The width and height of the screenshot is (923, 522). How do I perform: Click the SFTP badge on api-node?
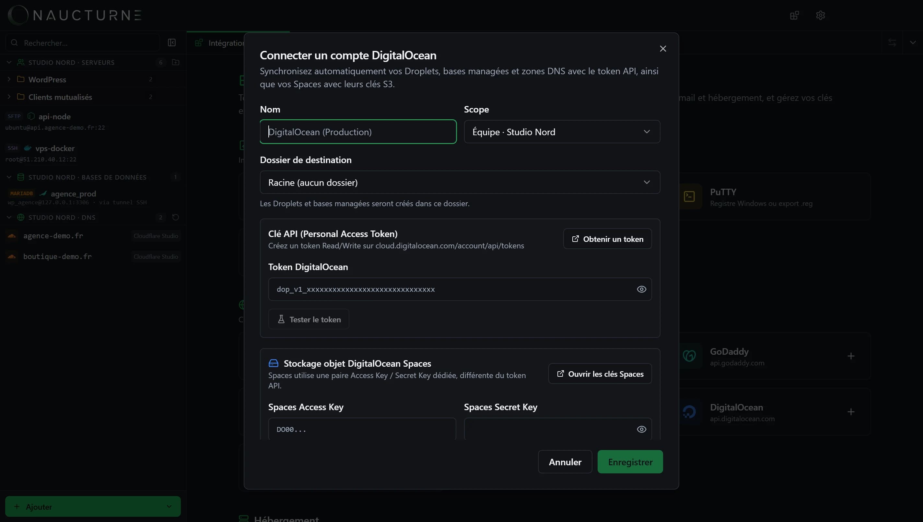[14, 116]
